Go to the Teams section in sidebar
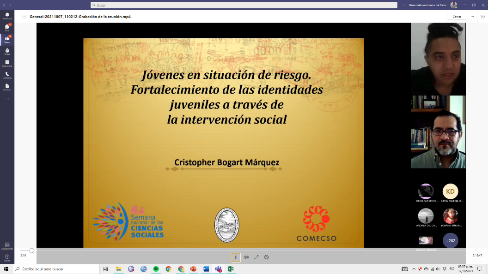488x274 pixels. point(7,40)
